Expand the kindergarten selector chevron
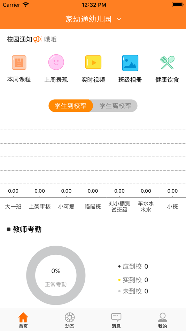Image resolution: width=186 pixels, height=331 pixels. click(119, 19)
